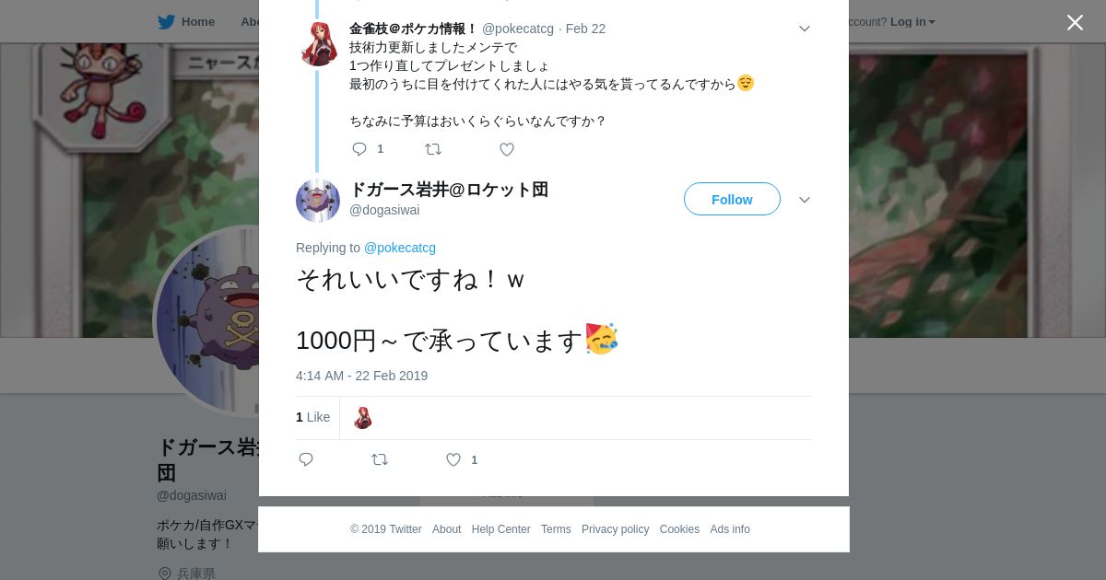Retweet pokecatcg's tweet
Image resolution: width=1106 pixels, height=580 pixels.
[432, 149]
